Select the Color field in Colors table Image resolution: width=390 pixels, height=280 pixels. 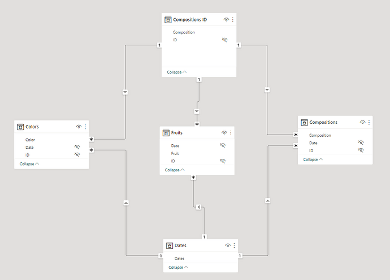click(31, 139)
